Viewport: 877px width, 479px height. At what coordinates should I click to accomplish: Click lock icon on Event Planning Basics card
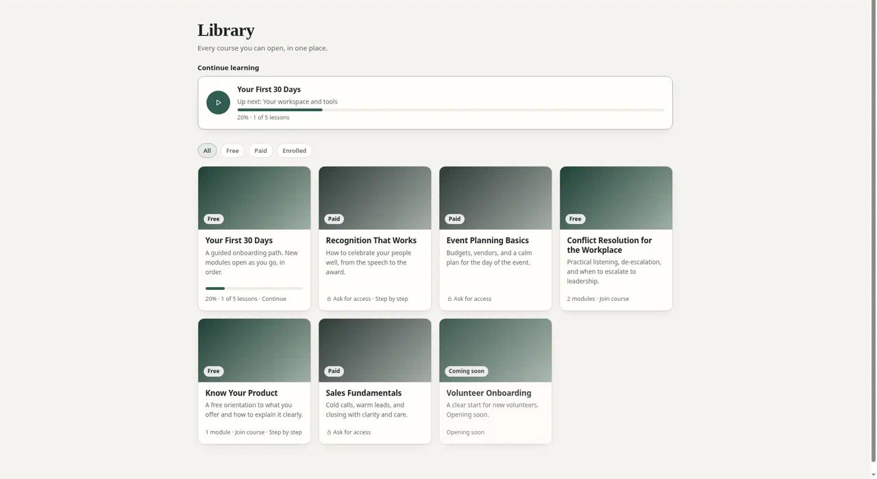click(x=449, y=299)
